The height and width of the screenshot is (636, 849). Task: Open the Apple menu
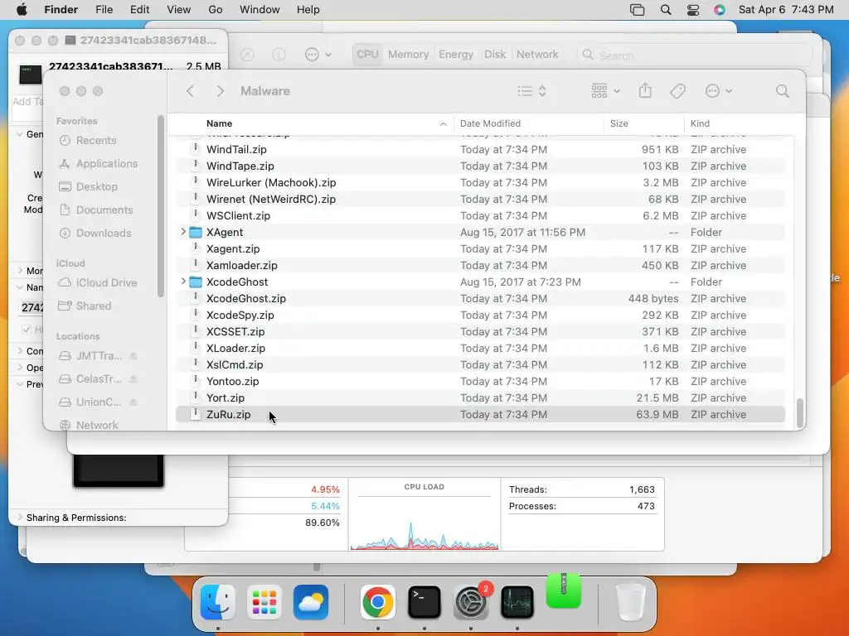[x=22, y=10]
